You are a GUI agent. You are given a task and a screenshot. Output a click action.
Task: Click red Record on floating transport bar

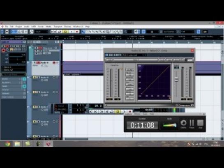tap(130, 112)
